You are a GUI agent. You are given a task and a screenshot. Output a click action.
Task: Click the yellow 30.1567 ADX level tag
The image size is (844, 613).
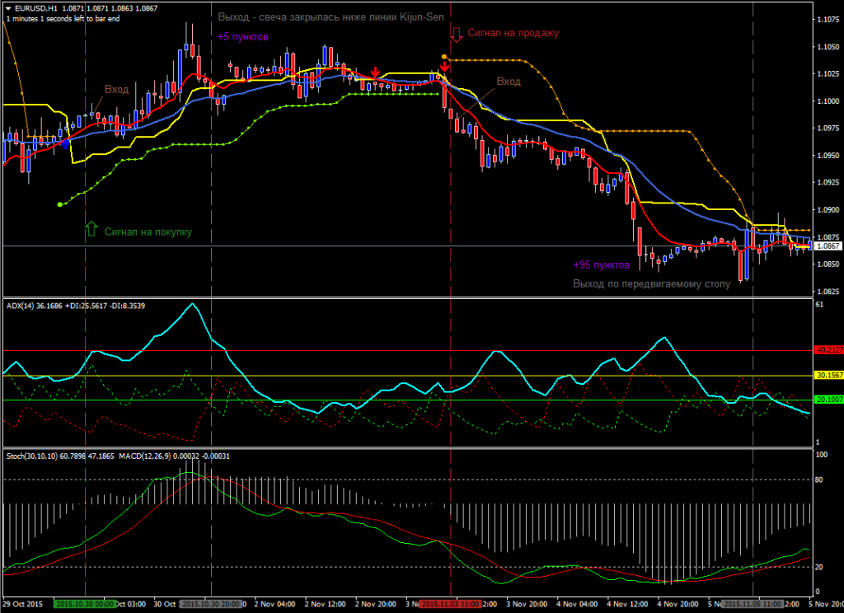(828, 375)
